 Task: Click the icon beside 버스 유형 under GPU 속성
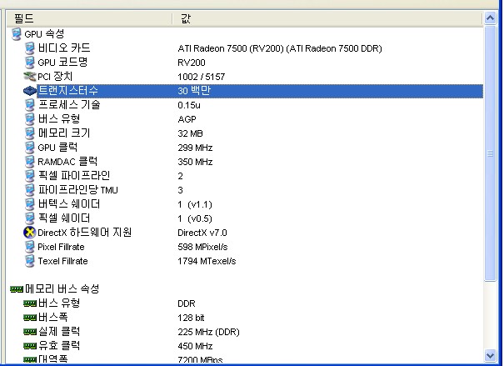point(29,119)
